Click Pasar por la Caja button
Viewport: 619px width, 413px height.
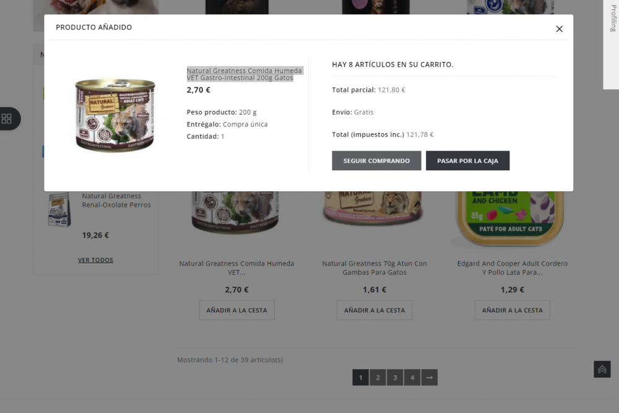468,161
